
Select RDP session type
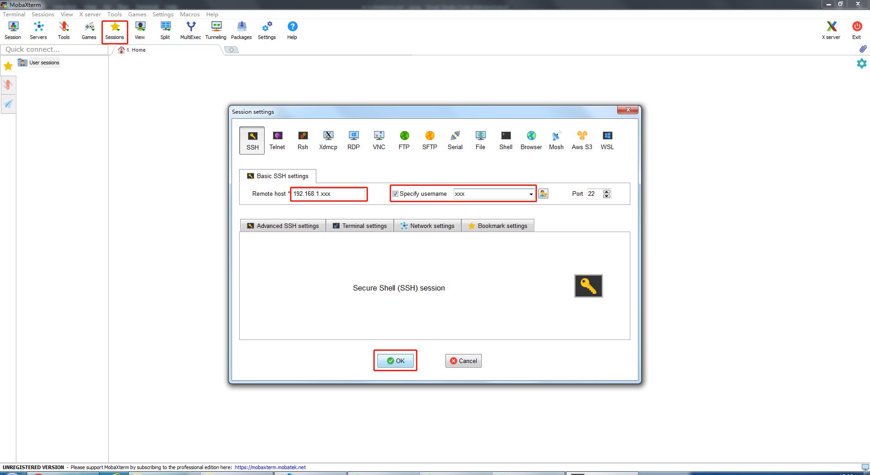click(x=353, y=141)
